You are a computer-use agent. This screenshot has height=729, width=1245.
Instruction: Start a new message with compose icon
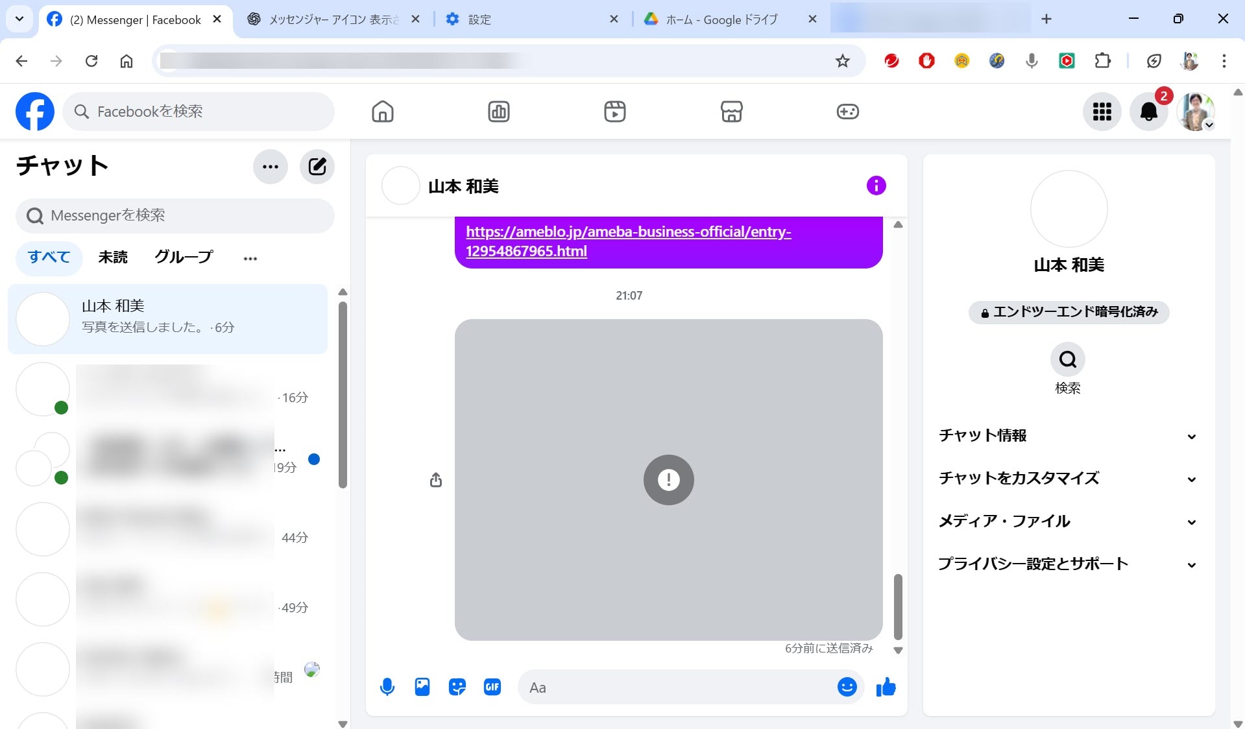point(317,167)
